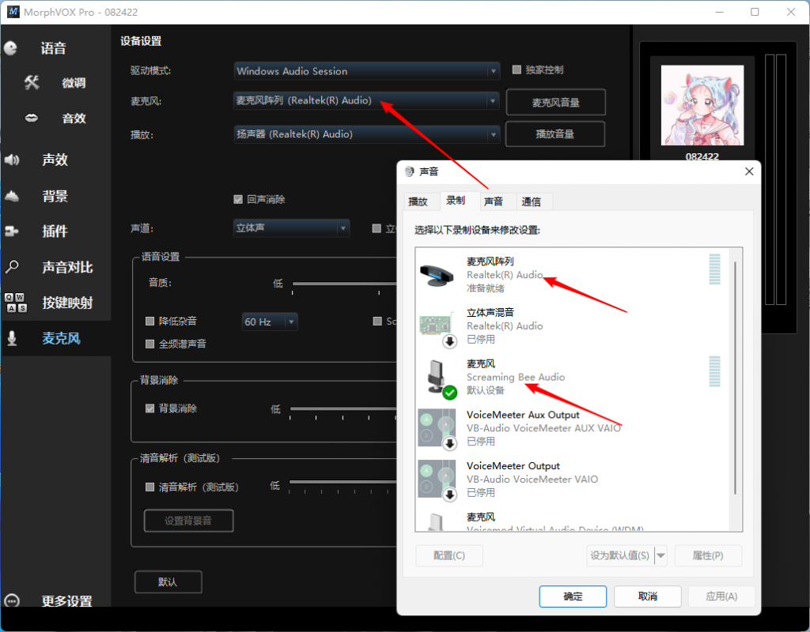
Task: Adjust the 背景消除 slider track
Action: [343, 408]
